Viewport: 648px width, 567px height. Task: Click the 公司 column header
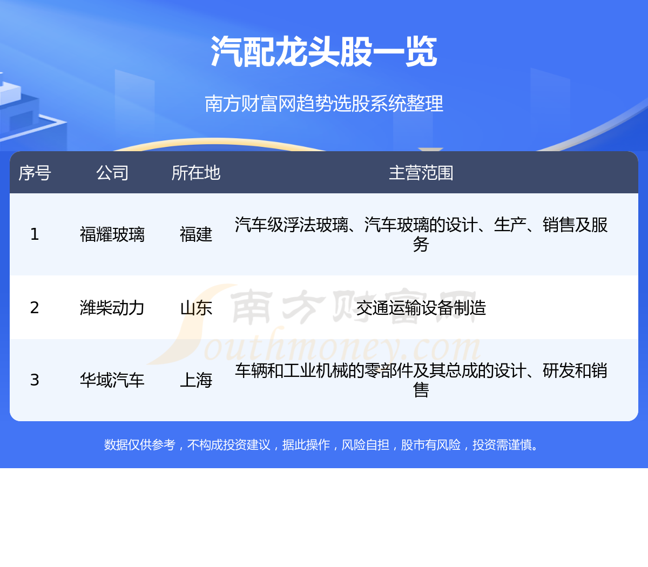click(112, 173)
